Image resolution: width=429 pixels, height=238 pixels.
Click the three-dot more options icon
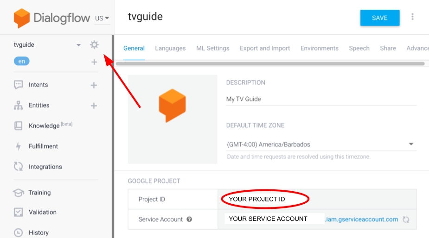(x=412, y=17)
